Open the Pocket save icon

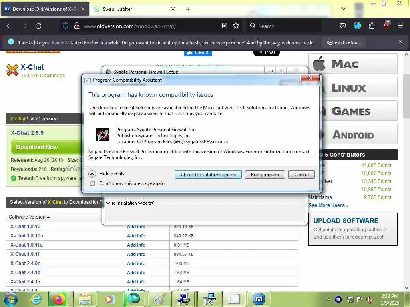tap(343, 26)
